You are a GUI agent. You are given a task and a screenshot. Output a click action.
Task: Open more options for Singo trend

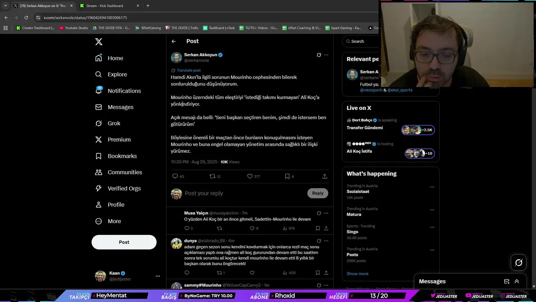tap(432, 227)
